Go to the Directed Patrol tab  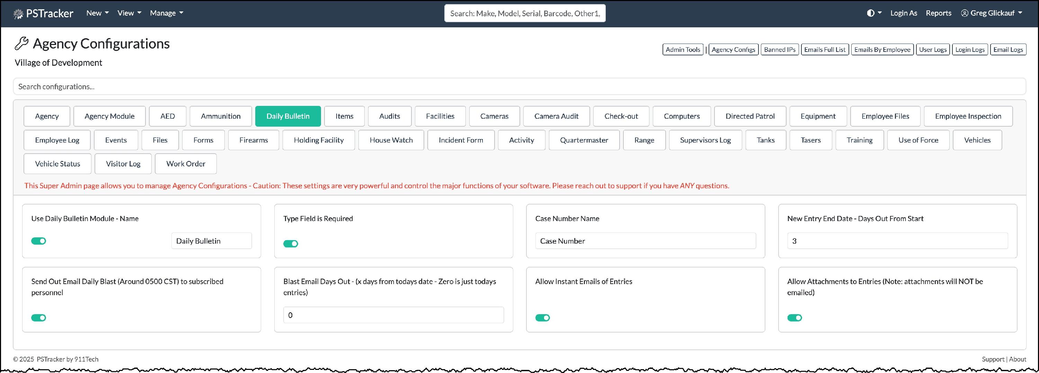750,116
